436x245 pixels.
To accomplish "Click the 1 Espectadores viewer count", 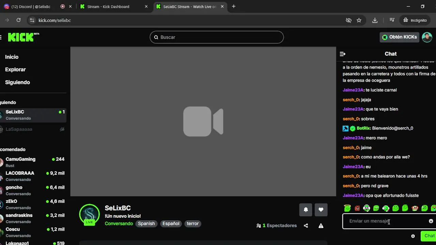I will [277, 226].
